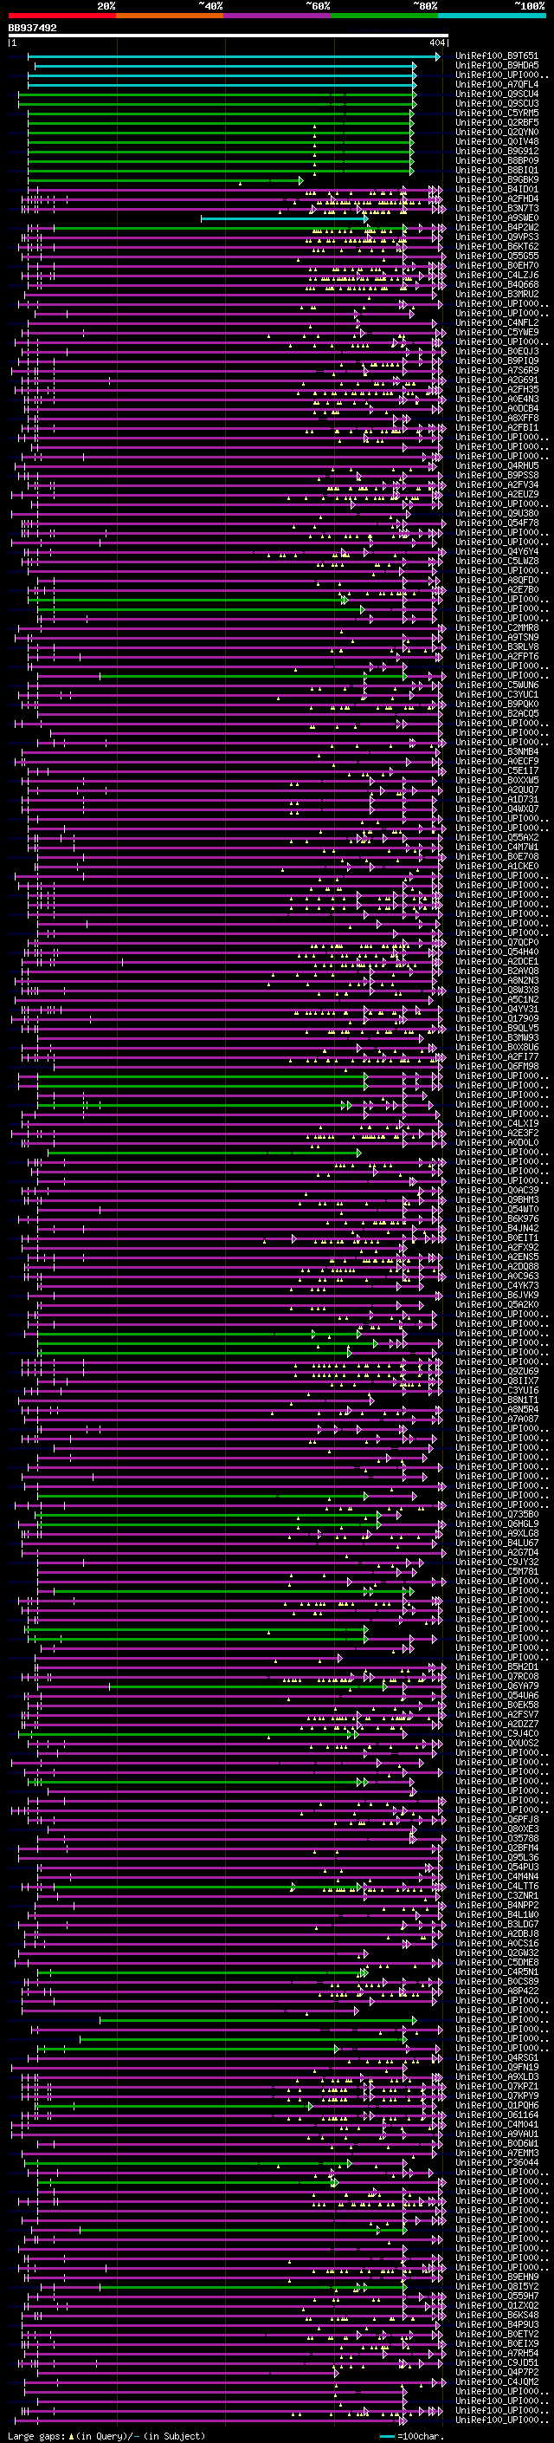Click the UniRef100_C4LZJ6 label
This screenshot has width=554, height=2443.
point(497,275)
